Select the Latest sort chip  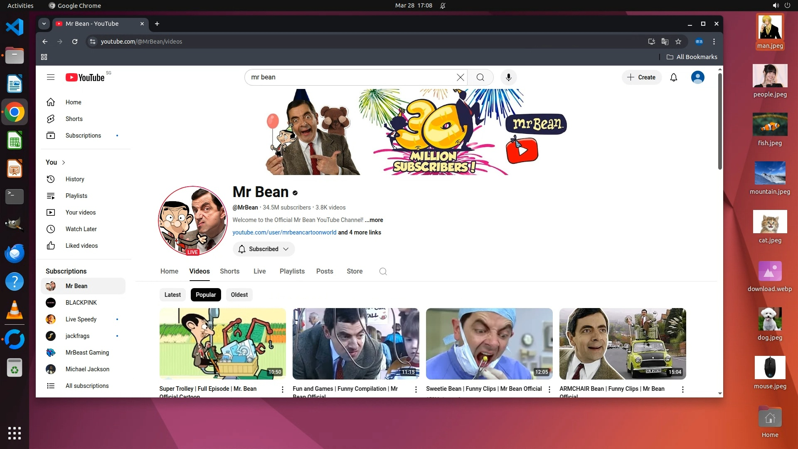click(x=172, y=295)
